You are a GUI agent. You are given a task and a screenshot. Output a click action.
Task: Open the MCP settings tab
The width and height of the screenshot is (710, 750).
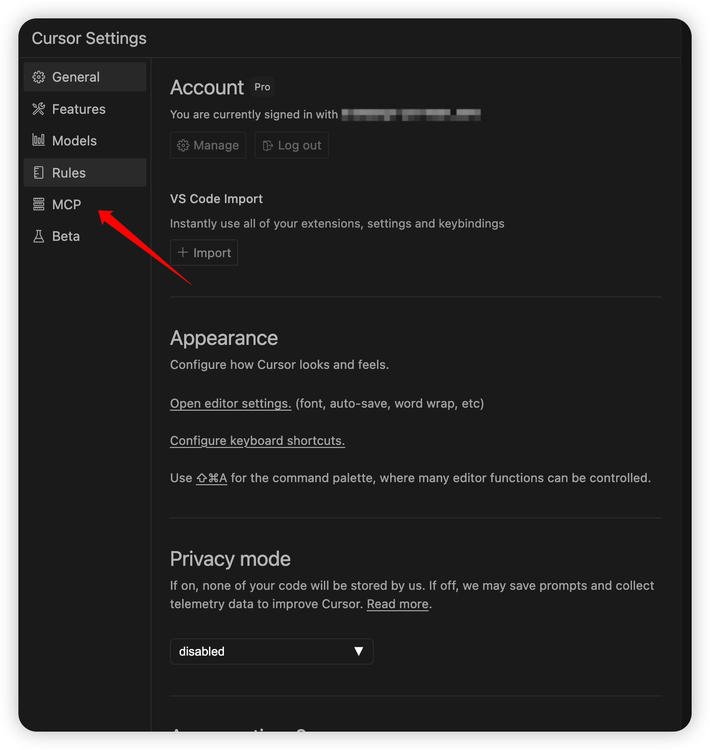pos(85,204)
